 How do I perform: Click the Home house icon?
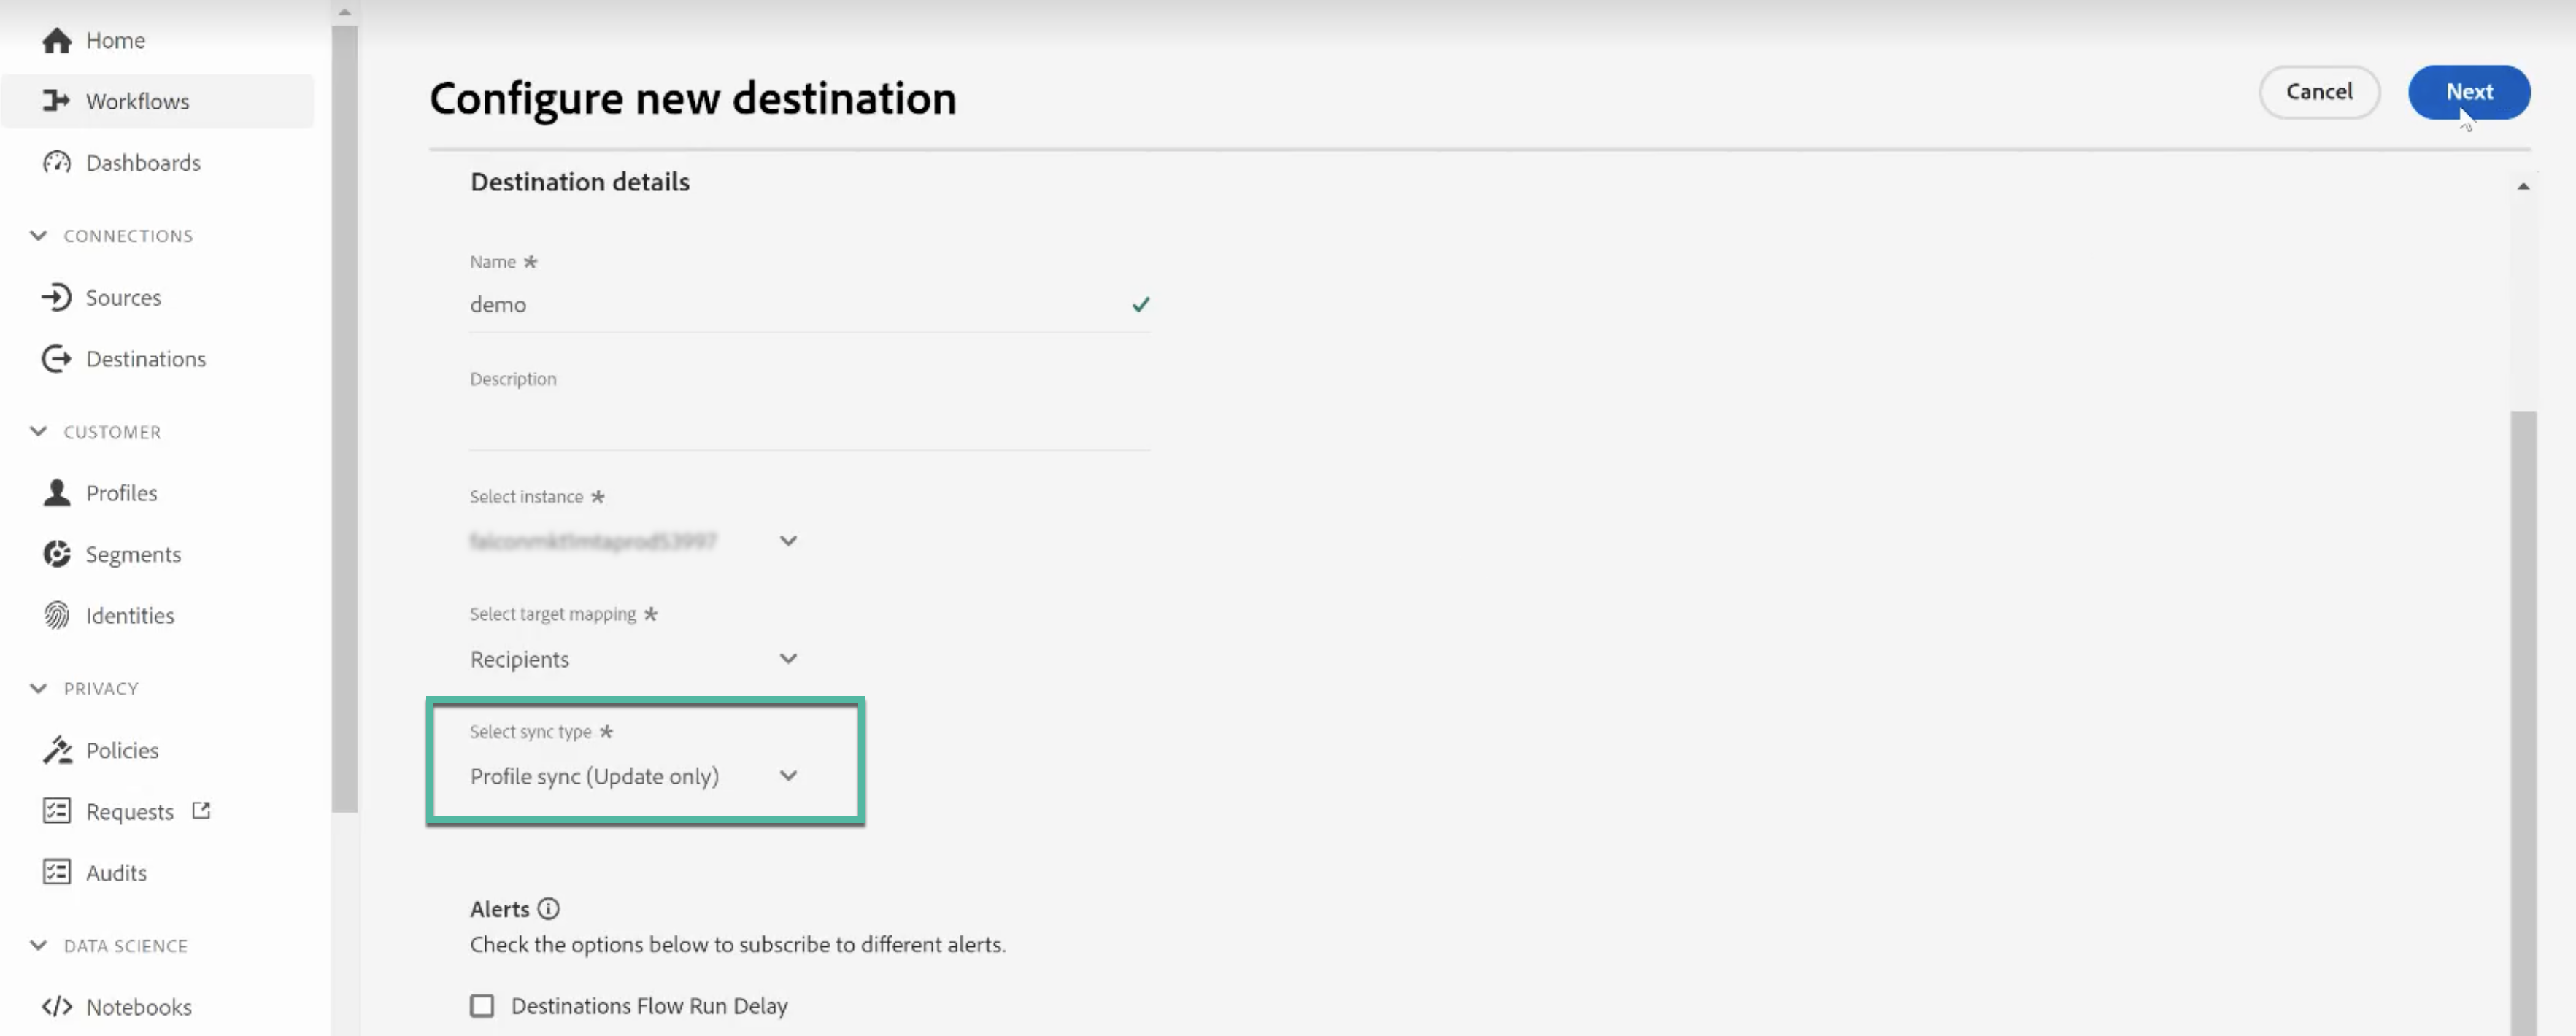pos(57,41)
